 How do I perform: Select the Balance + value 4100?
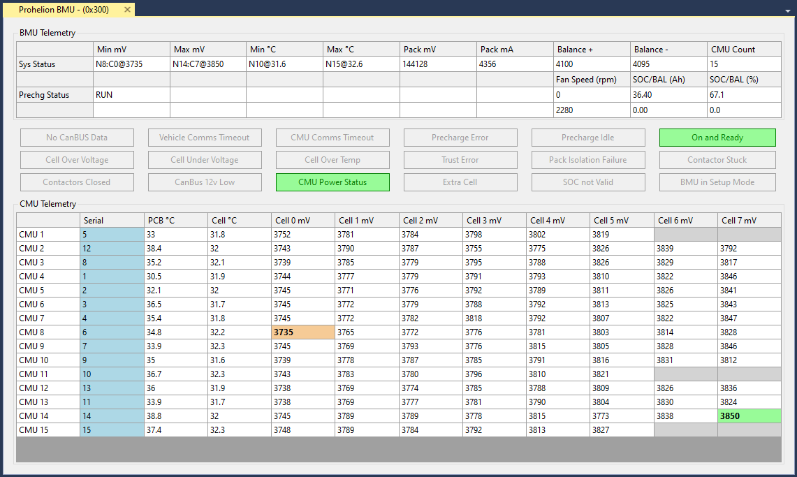[592, 64]
